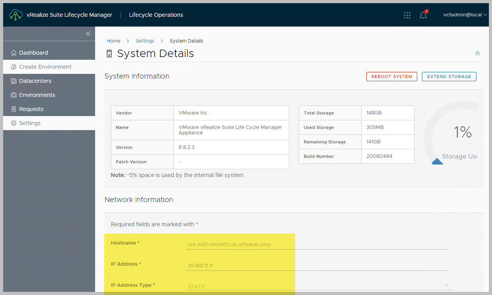Open the apps grid switcher icon
Viewport: 492px width, 295px height.
(407, 15)
